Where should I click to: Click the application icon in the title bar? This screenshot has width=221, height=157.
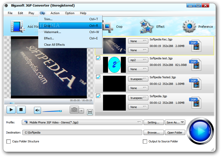coord(6,6)
